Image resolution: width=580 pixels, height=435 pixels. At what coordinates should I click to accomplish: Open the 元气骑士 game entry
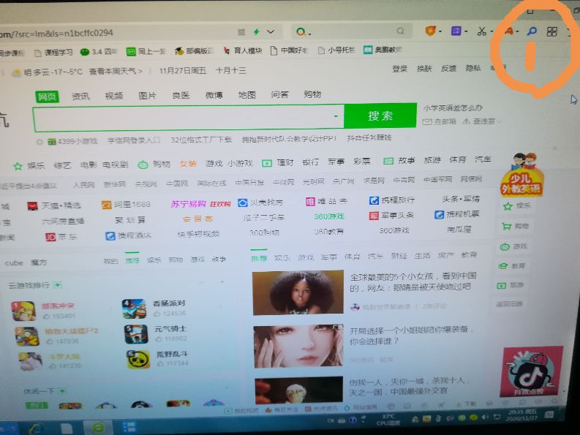click(156, 333)
